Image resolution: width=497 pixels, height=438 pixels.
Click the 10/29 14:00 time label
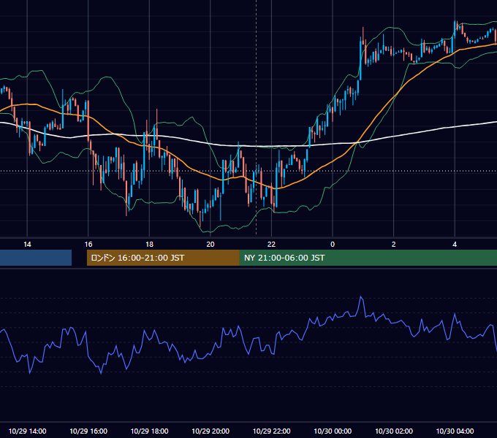[x=27, y=431]
